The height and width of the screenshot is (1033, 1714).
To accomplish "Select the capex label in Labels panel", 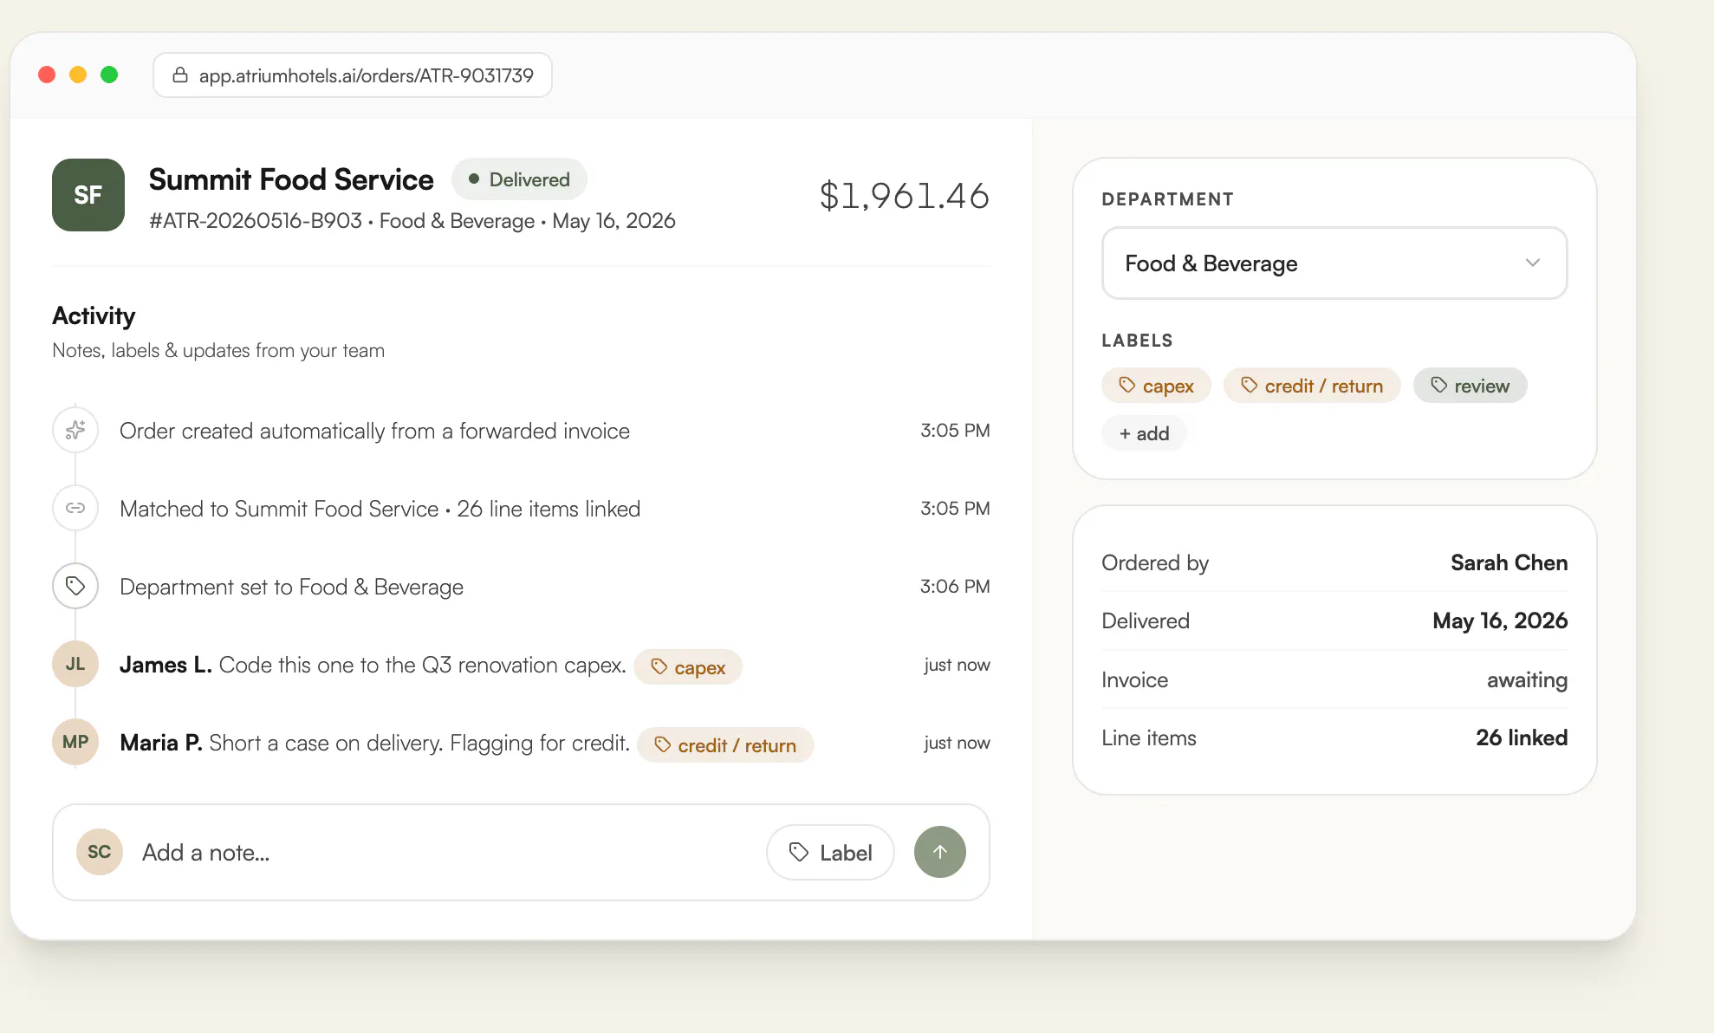I will (1156, 386).
